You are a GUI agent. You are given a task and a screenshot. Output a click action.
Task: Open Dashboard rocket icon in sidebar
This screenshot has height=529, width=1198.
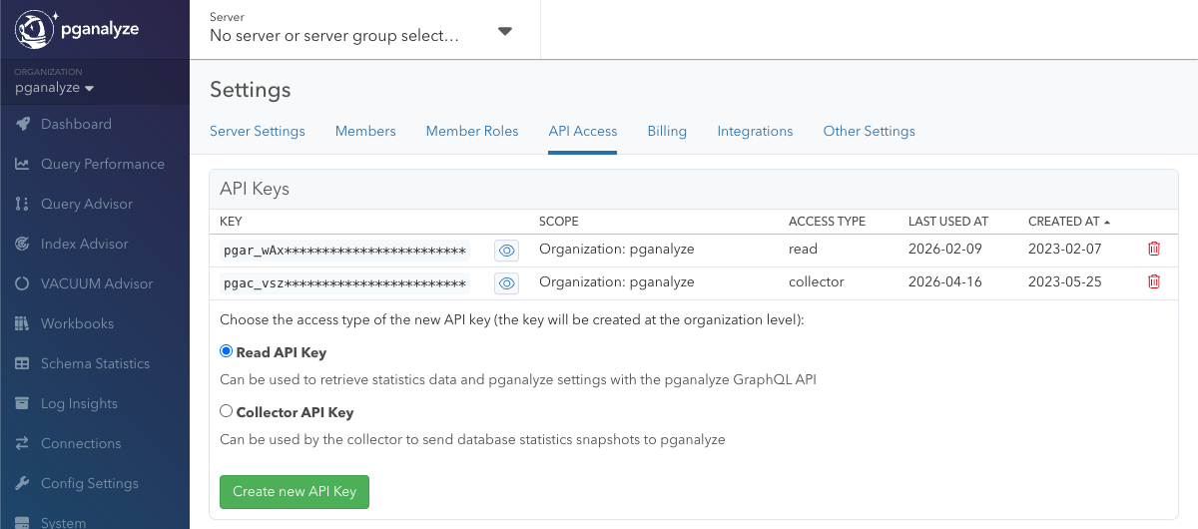coord(22,124)
